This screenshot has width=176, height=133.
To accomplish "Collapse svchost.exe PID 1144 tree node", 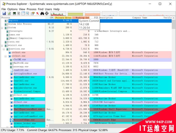I will 6,56.
